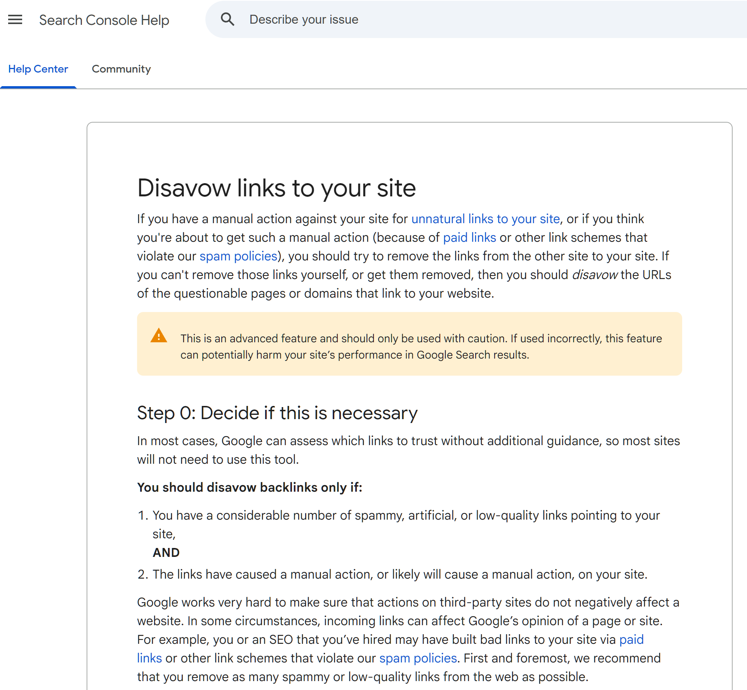747x690 pixels.
Task: Click the magnifying glass search icon
Action: click(228, 19)
